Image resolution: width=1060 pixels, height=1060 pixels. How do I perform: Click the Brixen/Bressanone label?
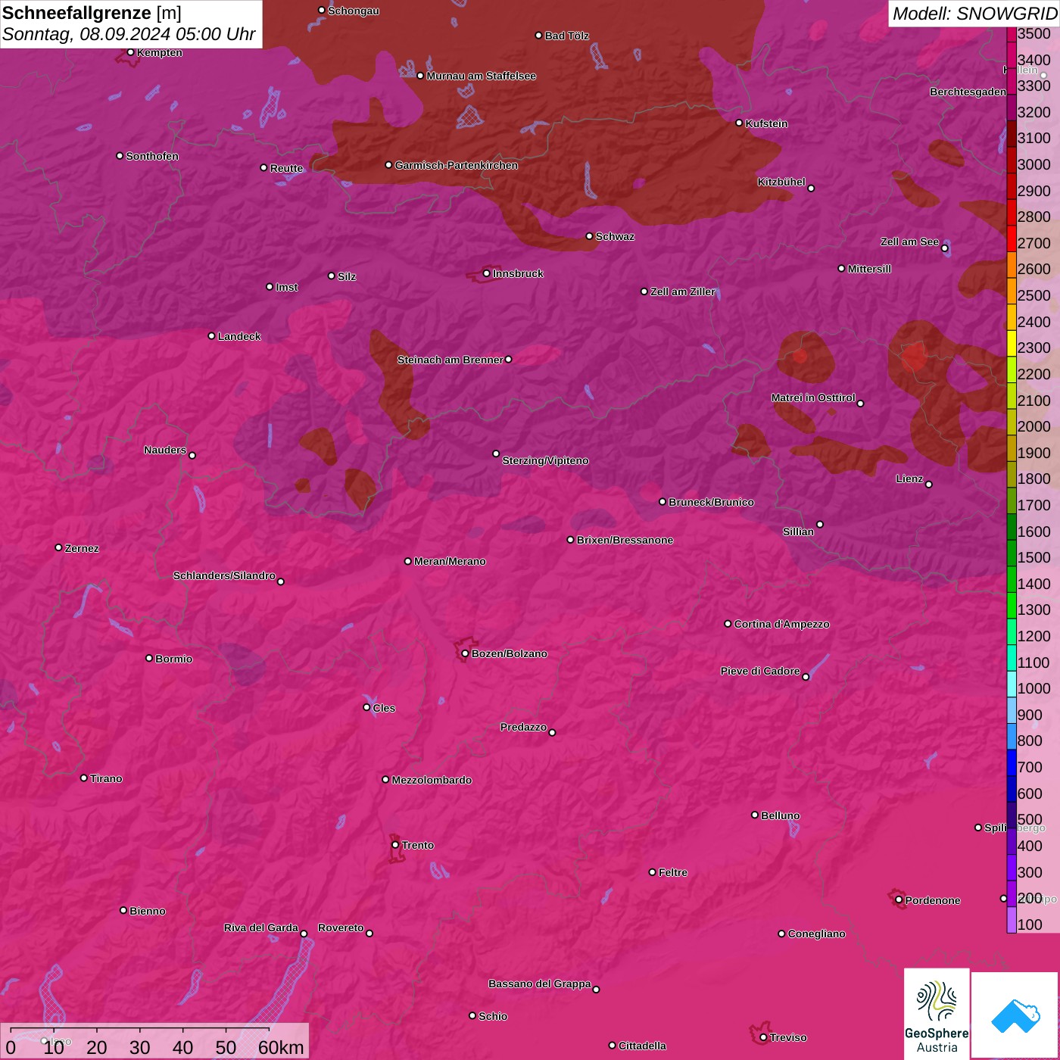(625, 540)
